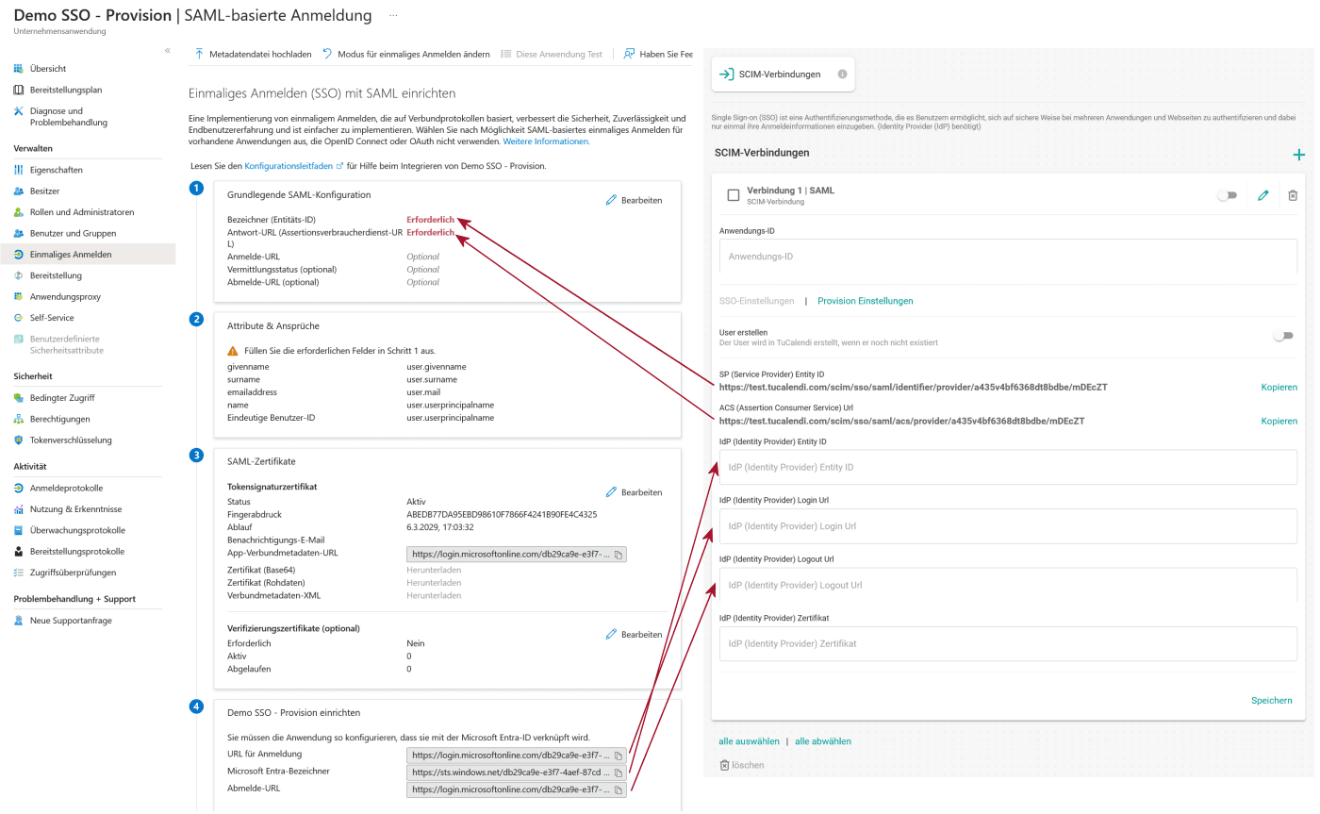Add a new SCIM connection with plus
This screenshot has height=814, width=1320.
[1298, 155]
